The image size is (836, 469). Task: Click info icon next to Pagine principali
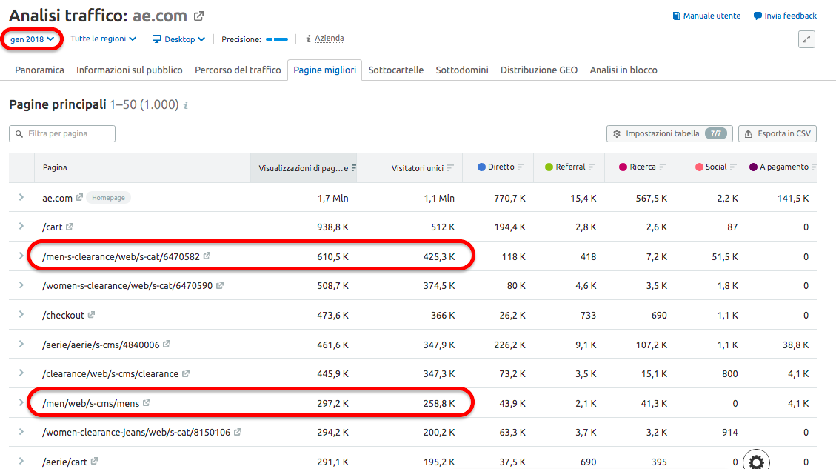coord(186,105)
